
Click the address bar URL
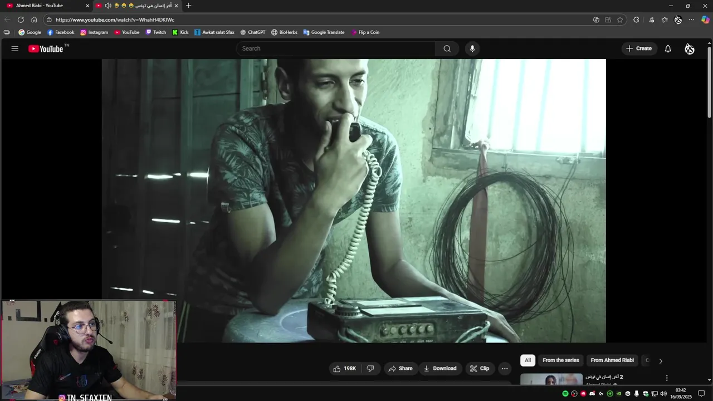(115, 19)
